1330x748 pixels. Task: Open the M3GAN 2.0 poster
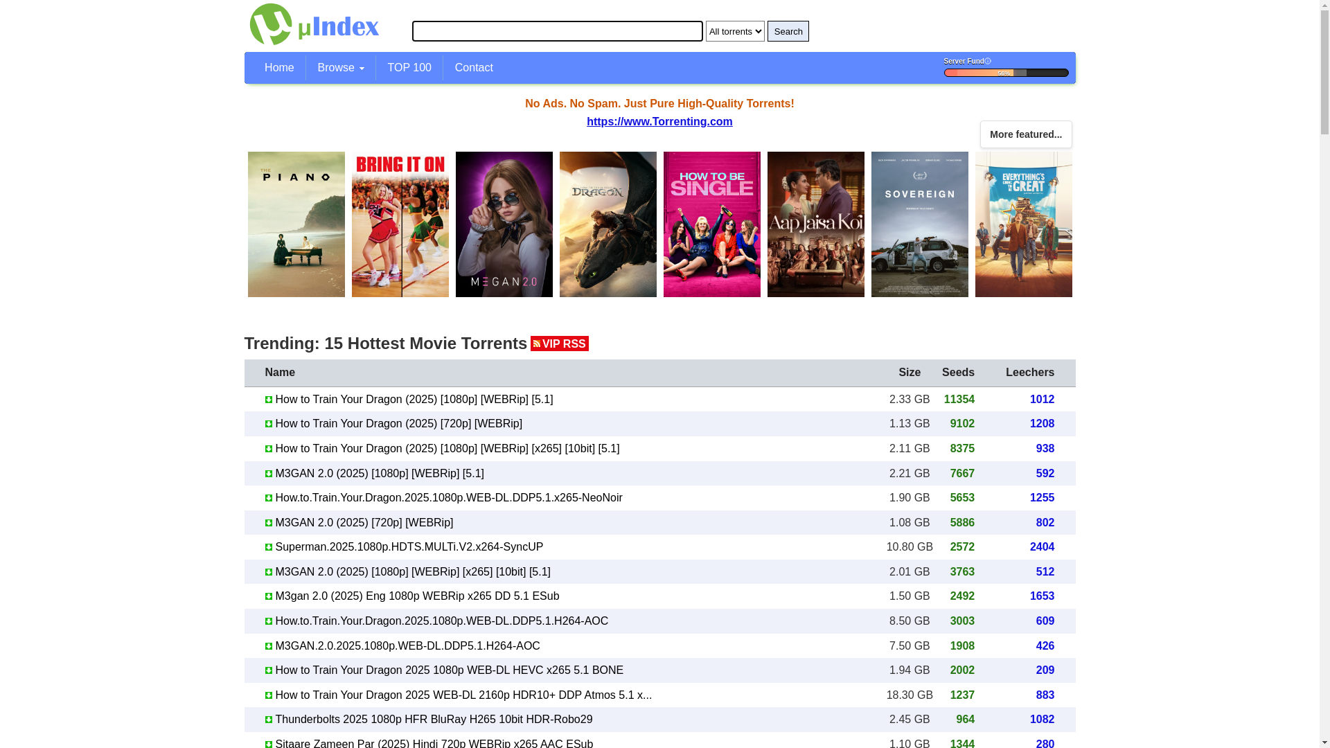coord(504,224)
